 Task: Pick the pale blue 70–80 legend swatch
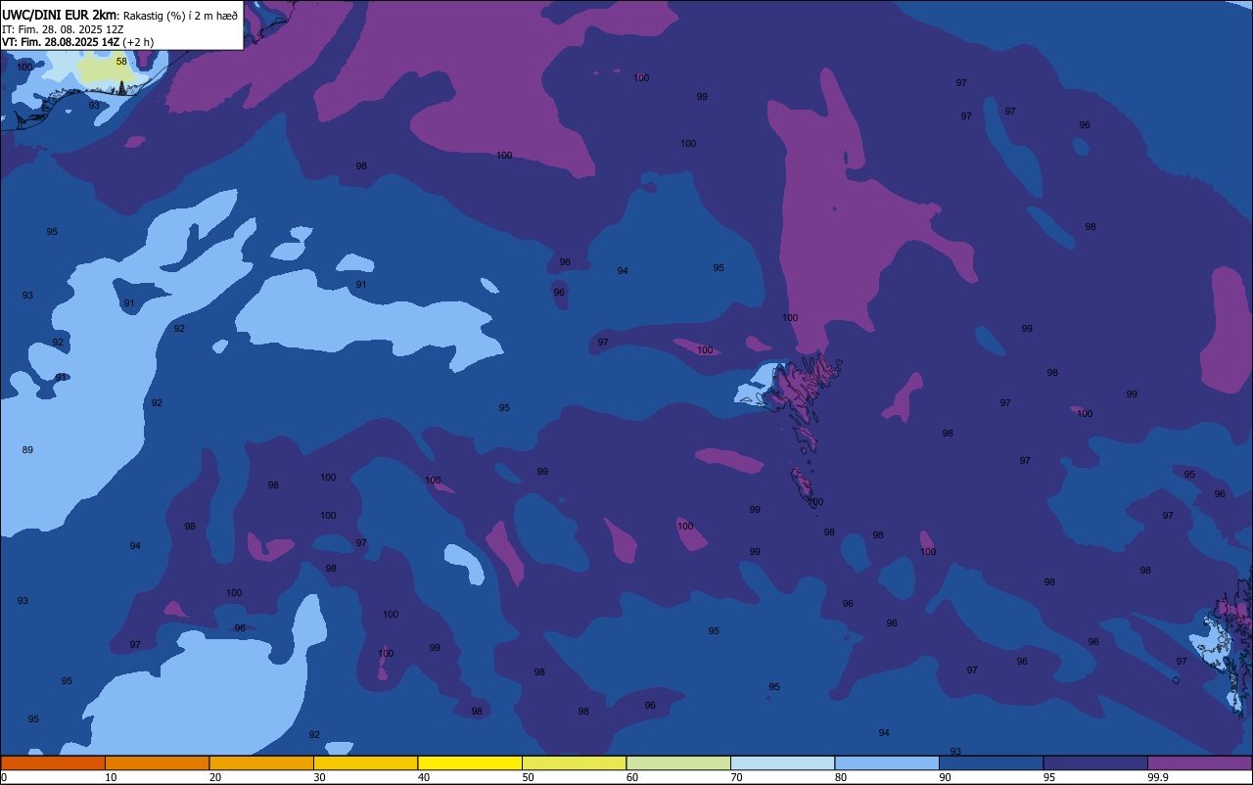pos(782,762)
